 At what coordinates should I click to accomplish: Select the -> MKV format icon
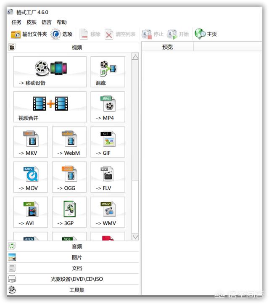pyautogui.click(x=31, y=142)
